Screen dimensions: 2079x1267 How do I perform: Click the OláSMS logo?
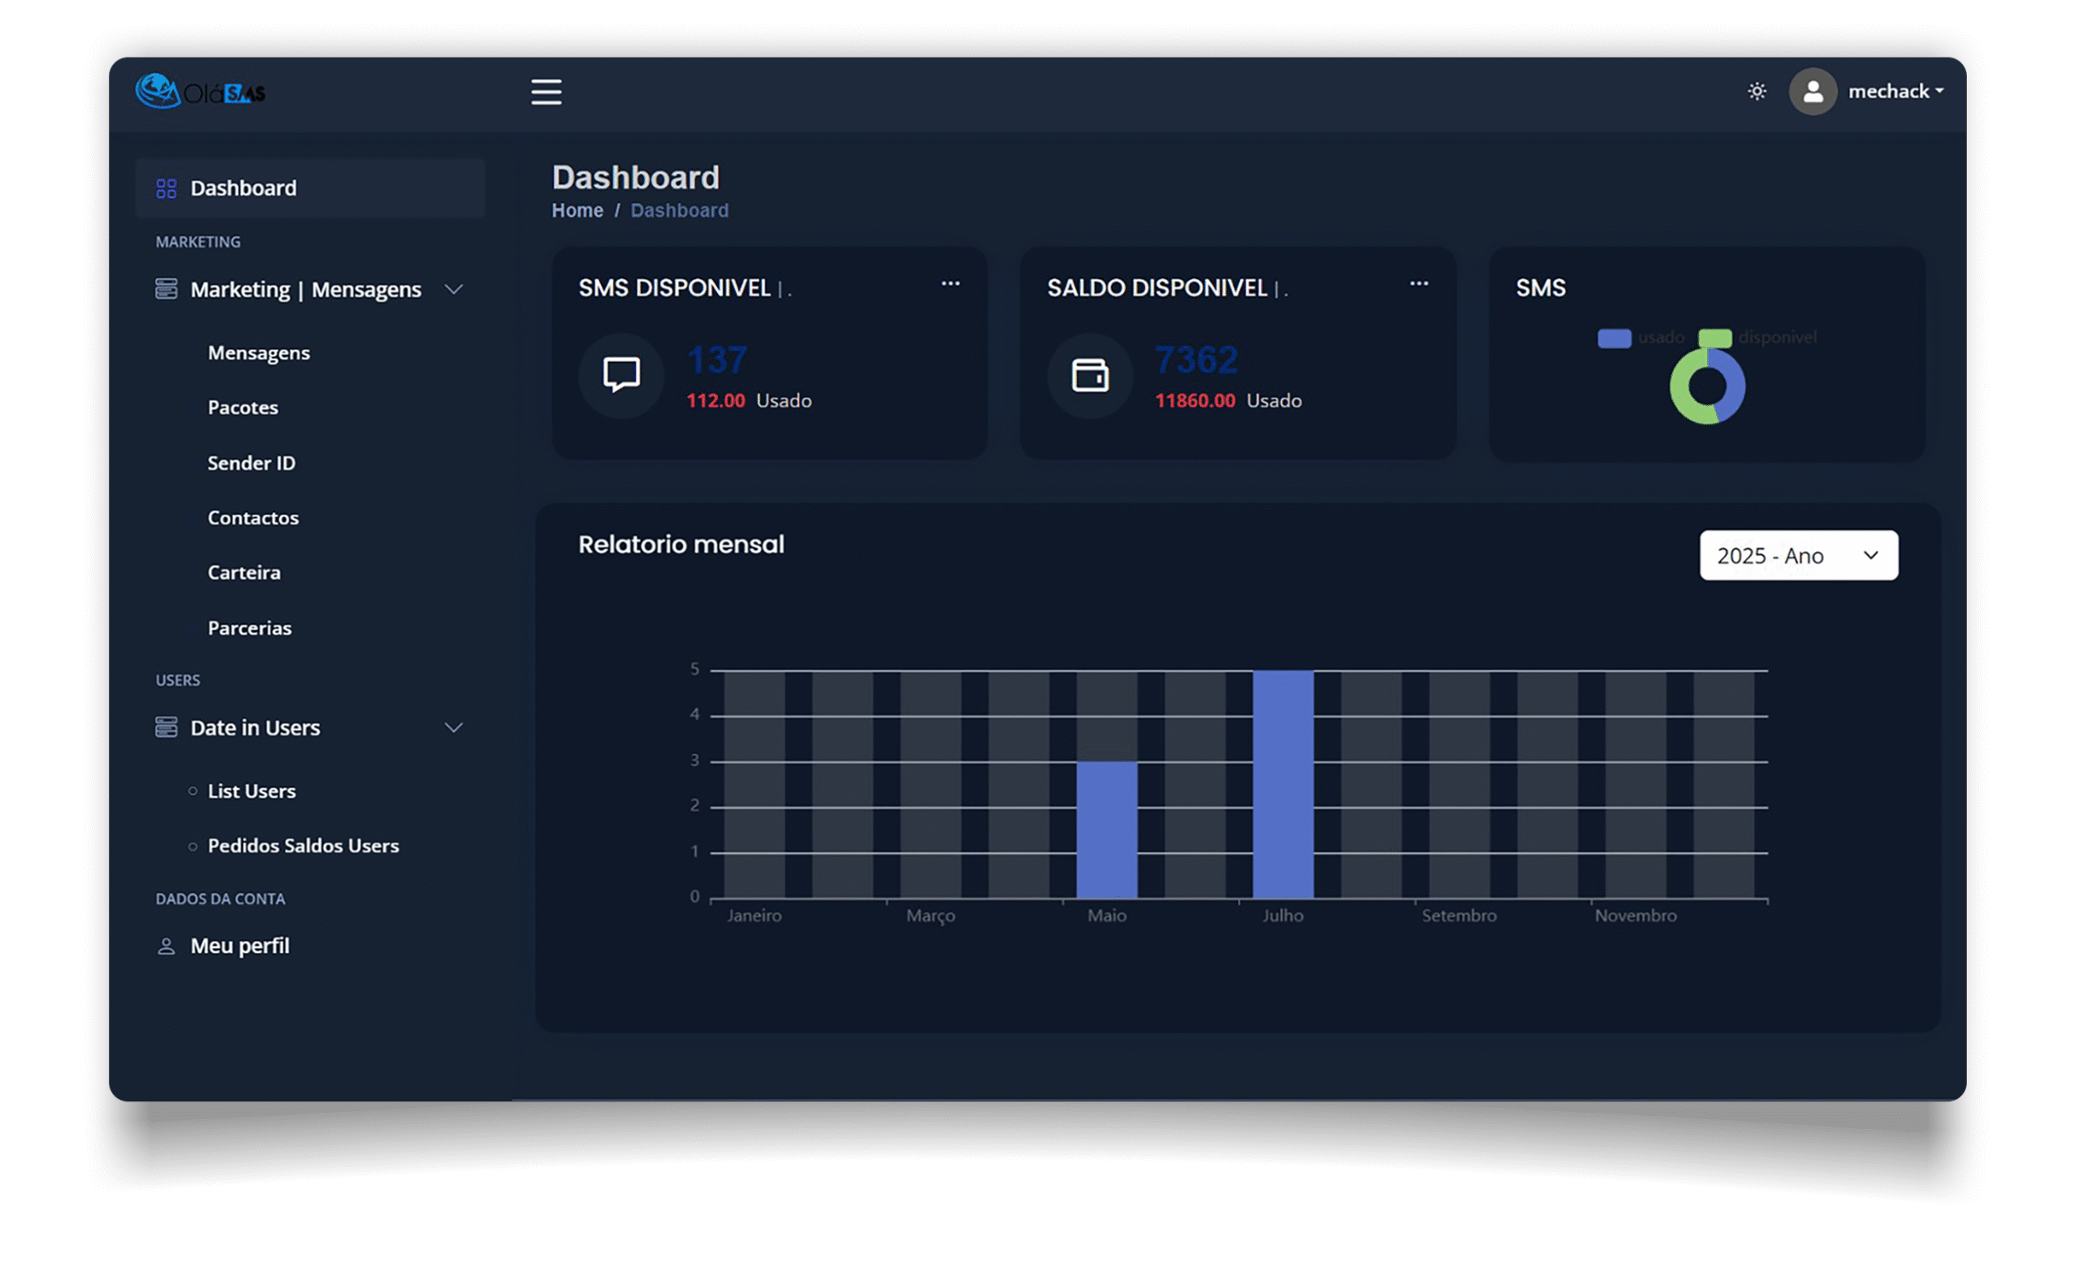pos(201,91)
